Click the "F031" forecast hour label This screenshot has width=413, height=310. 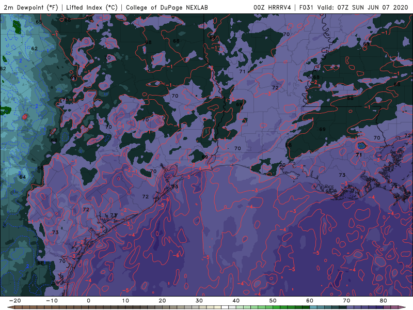pos(306,7)
